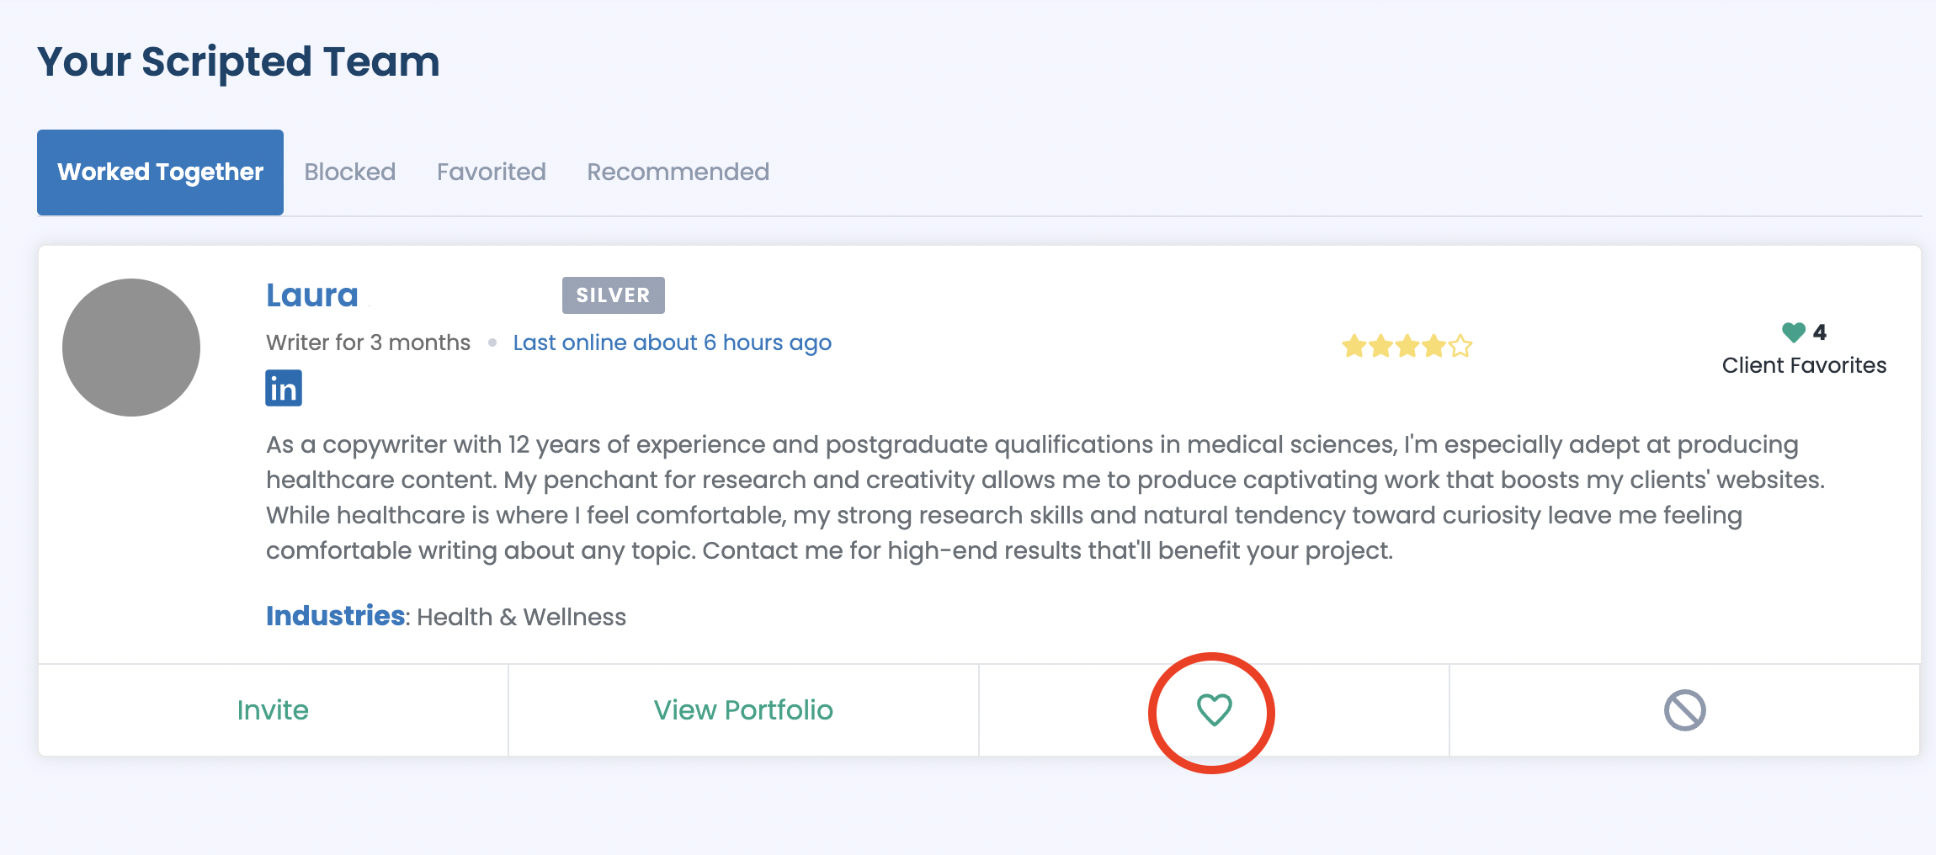This screenshot has width=1936, height=855.
Task: Click the first yellow rating star
Action: coord(1354,346)
